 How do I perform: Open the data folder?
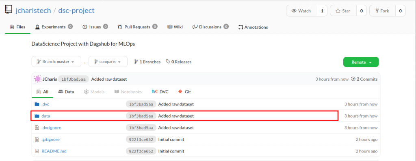[45, 116]
